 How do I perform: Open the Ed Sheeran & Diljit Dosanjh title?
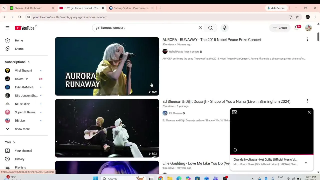[226, 101]
